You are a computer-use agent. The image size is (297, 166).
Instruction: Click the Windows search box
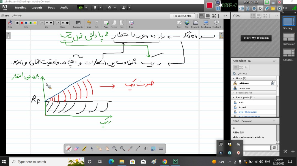click(47, 162)
